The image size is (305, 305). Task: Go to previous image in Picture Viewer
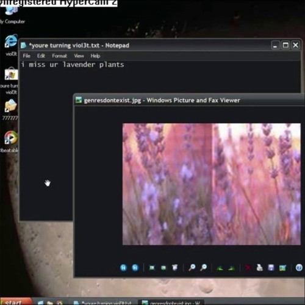point(123,268)
